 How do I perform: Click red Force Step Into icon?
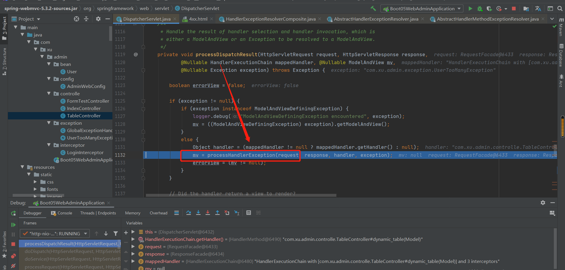(x=208, y=213)
